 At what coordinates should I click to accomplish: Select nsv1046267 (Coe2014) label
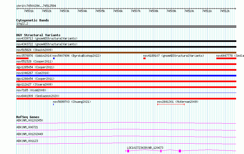coord(33,73)
